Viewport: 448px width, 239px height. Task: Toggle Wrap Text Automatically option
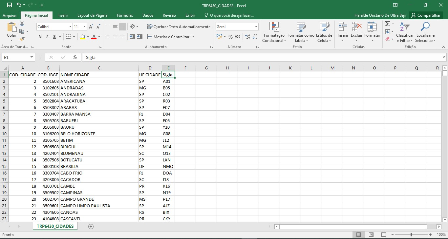click(x=179, y=27)
